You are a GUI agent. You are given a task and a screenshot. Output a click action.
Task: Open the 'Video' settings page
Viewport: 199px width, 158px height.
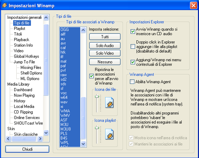(x=19, y=51)
